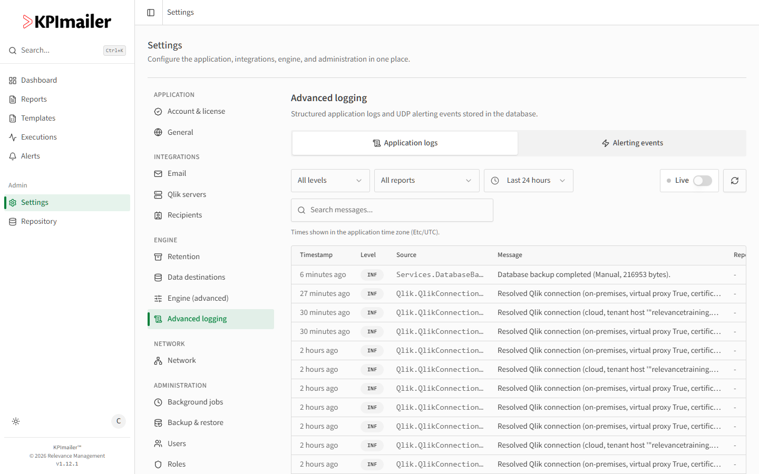The height and width of the screenshot is (474, 759).
Task: Click the Timestamp column header
Action: (x=316, y=255)
